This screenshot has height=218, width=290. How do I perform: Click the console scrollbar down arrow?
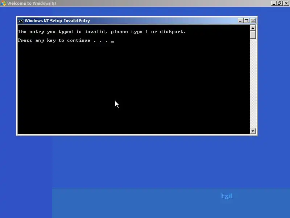coord(253,131)
